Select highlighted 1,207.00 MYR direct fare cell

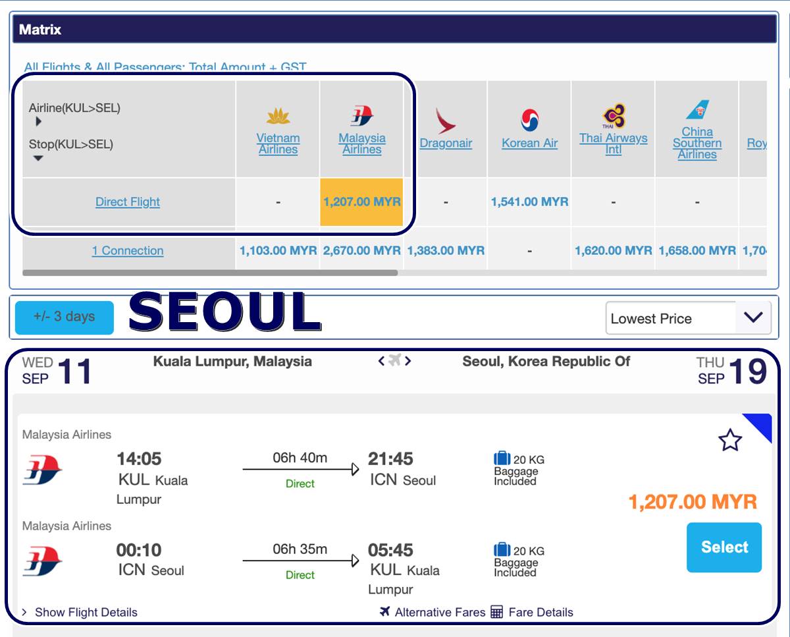(361, 202)
